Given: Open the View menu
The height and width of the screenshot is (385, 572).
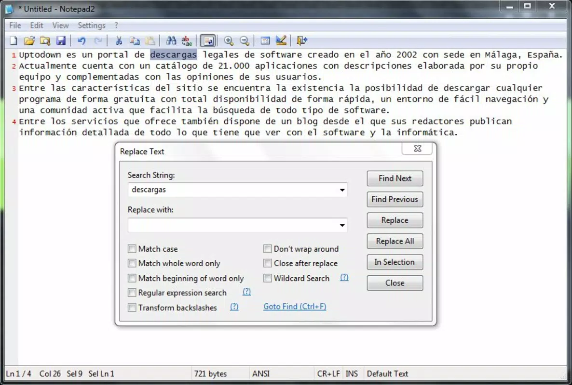Looking at the screenshot, I should (x=60, y=25).
